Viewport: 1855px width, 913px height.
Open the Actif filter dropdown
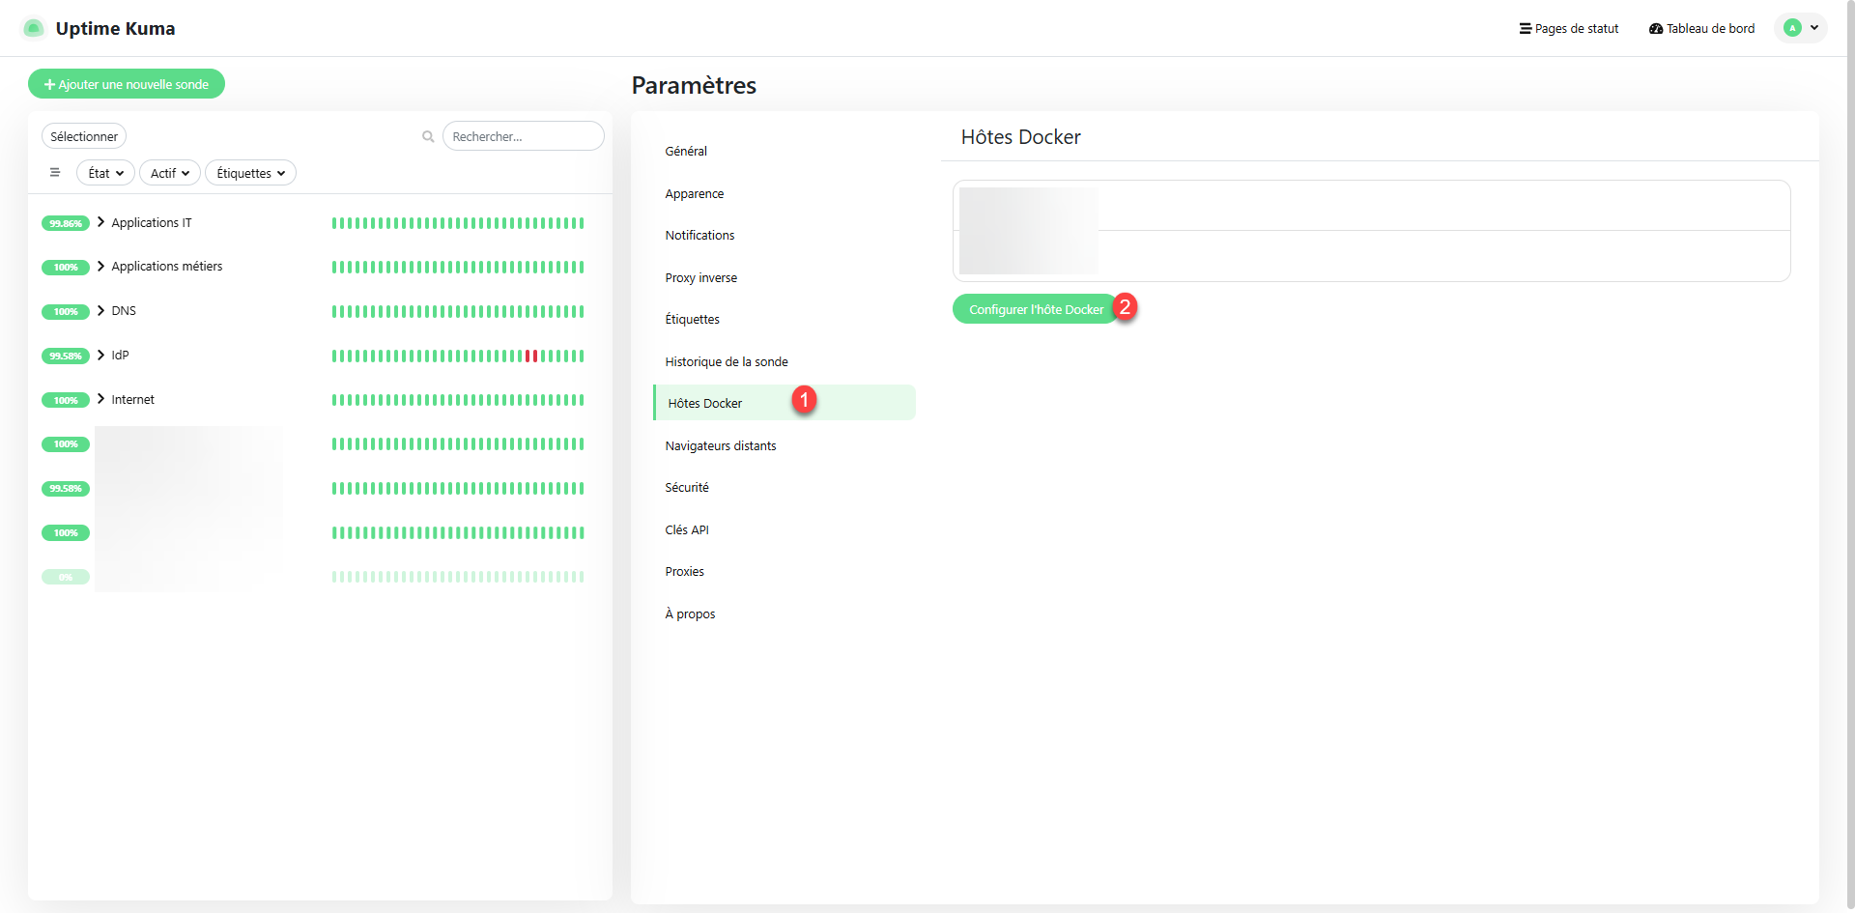tap(169, 173)
